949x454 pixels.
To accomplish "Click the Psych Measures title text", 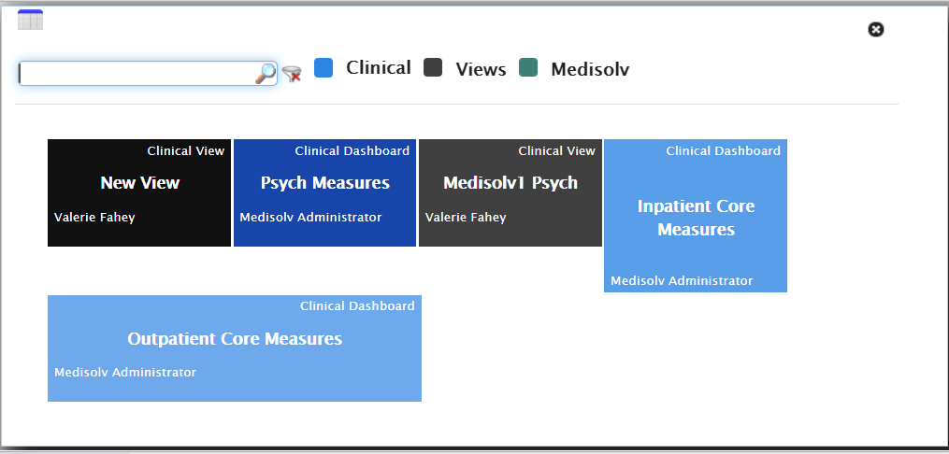I will point(325,182).
